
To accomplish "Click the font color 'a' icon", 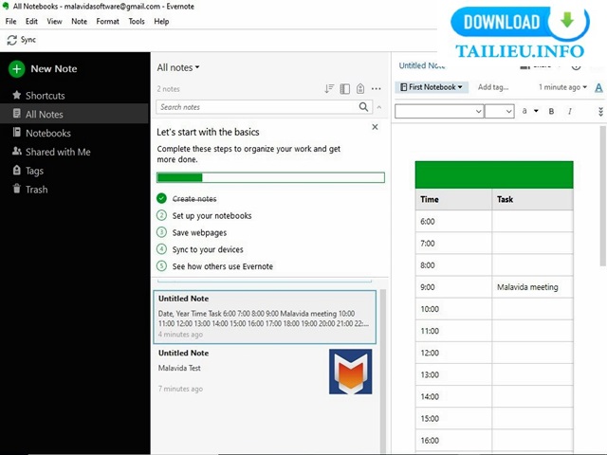I will tap(524, 111).
